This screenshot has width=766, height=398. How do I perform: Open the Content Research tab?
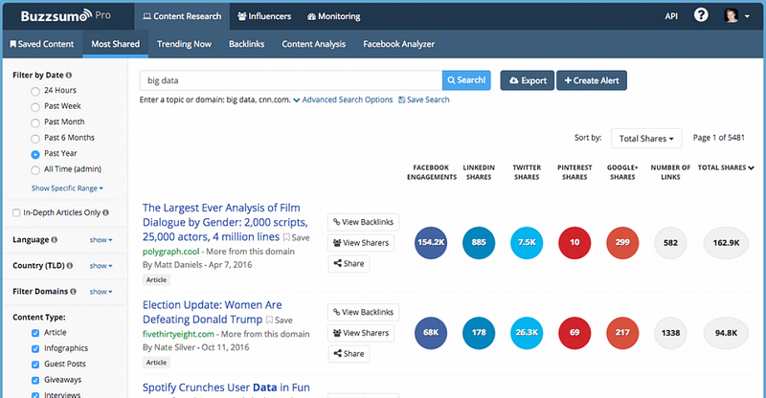(182, 16)
